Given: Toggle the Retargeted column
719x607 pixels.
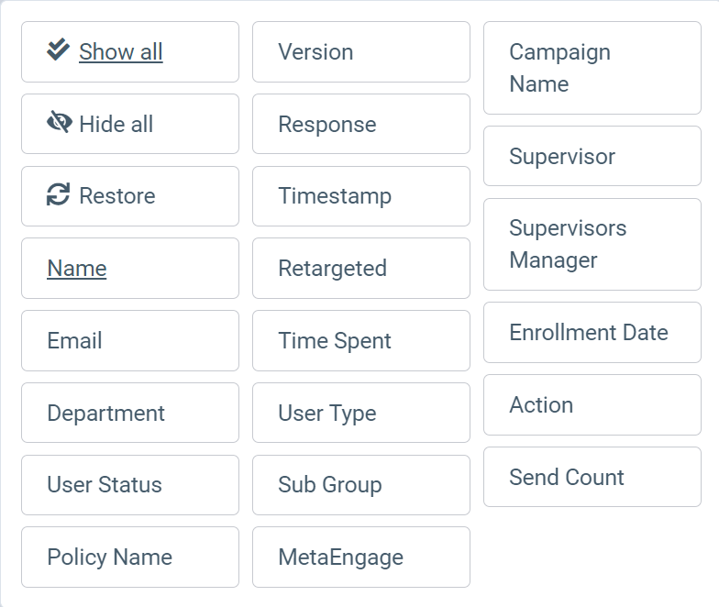Looking at the screenshot, I should [361, 268].
